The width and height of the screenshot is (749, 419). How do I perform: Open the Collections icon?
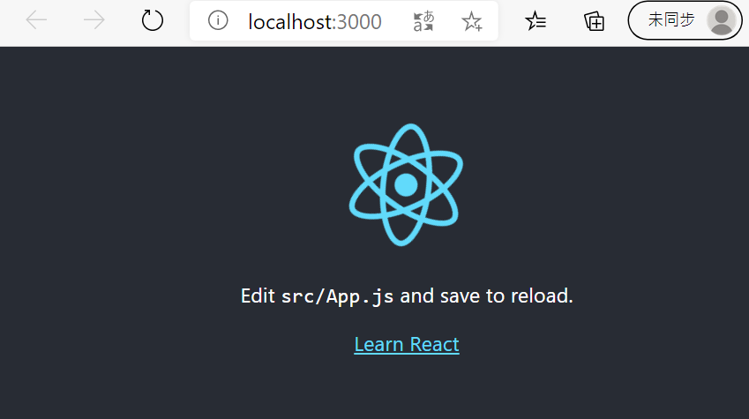point(594,21)
